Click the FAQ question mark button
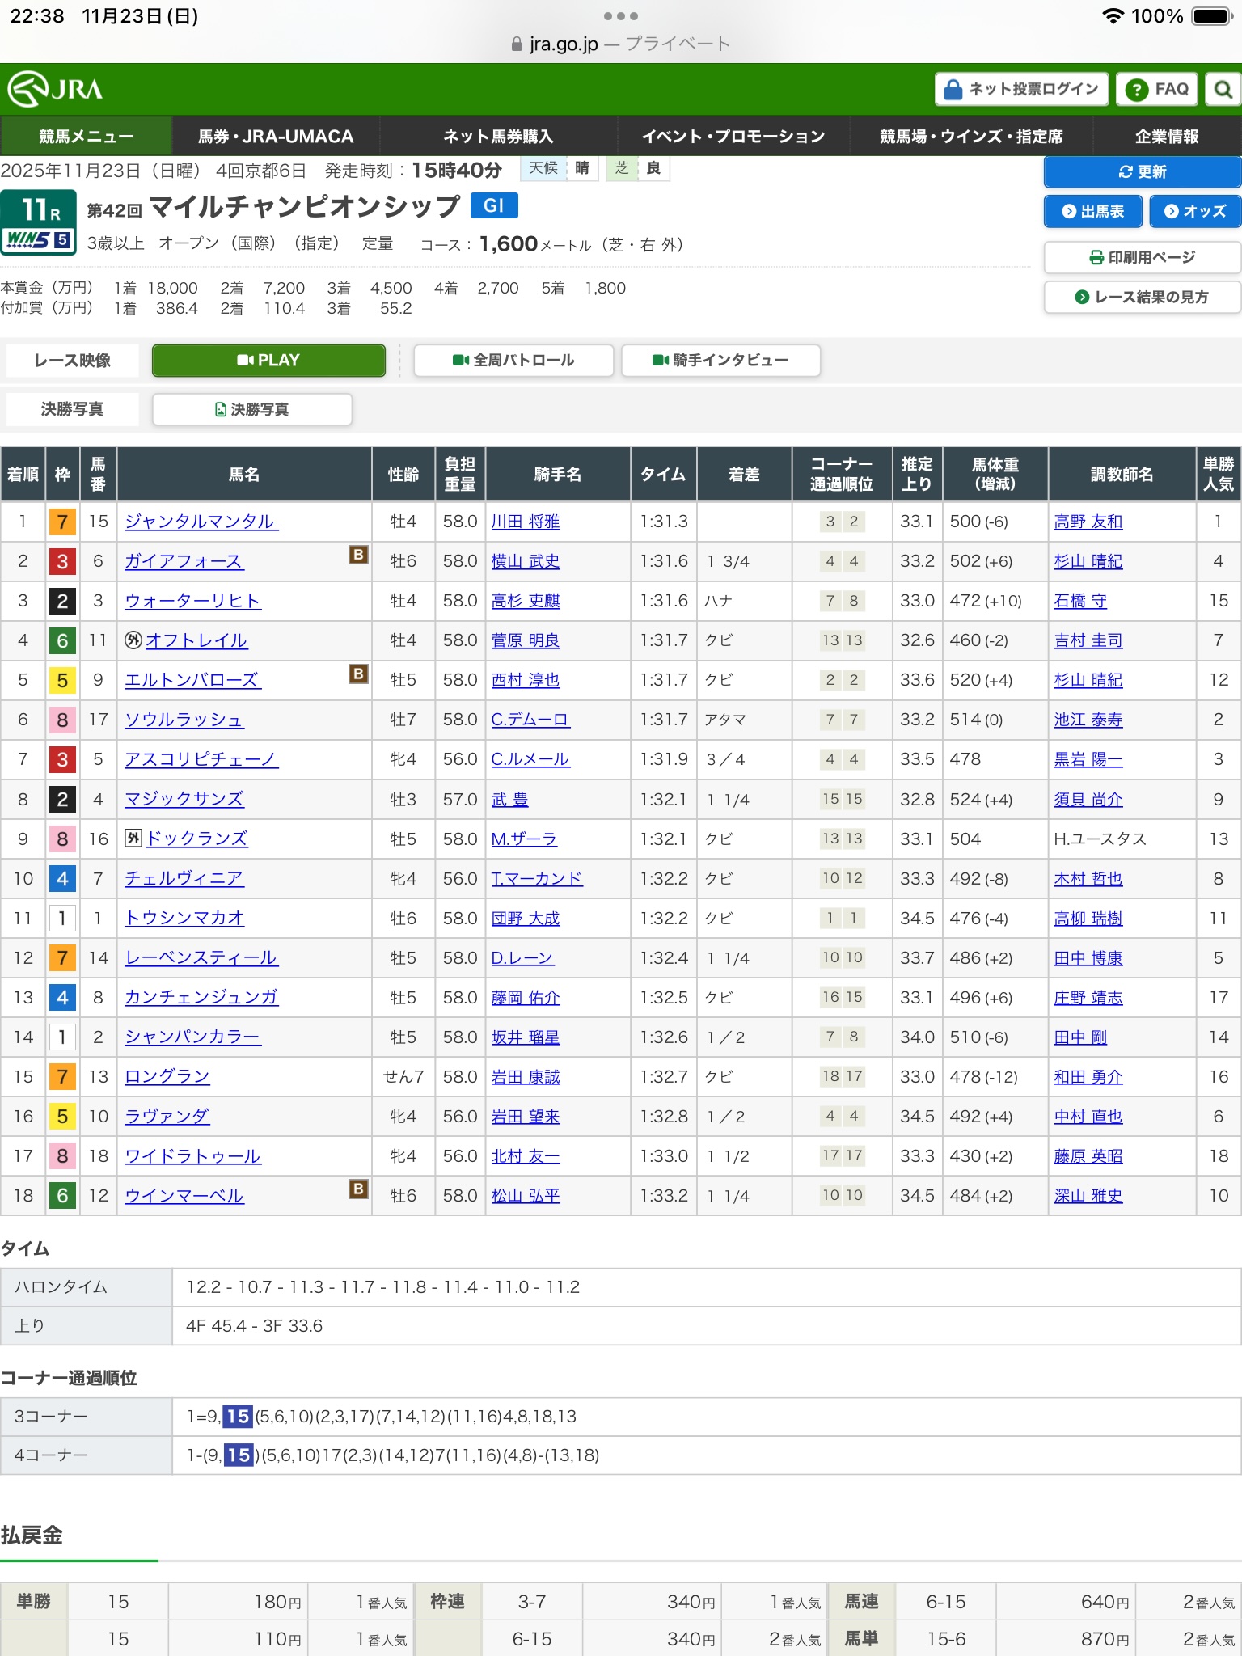The image size is (1242, 1656). 1157,89
